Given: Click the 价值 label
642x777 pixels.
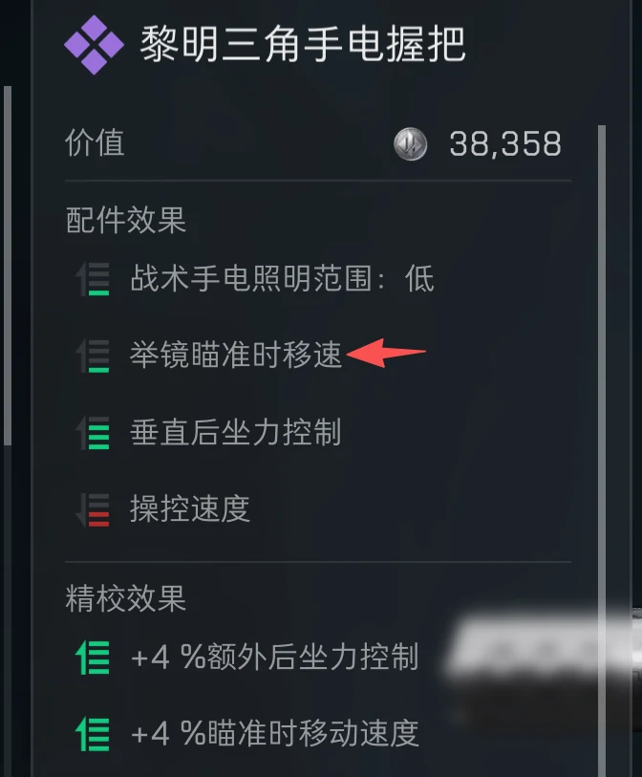Looking at the screenshot, I should (x=95, y=142).
